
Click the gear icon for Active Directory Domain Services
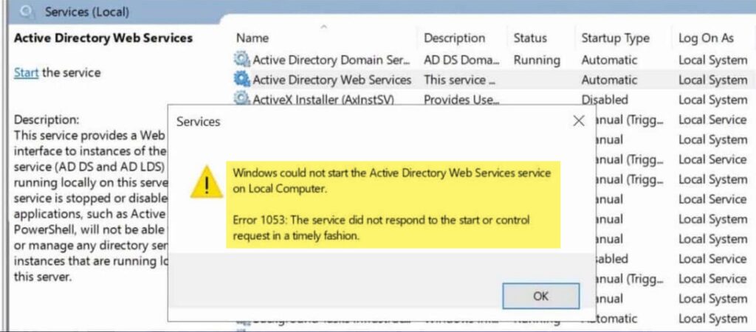click(x=241, y=60)
